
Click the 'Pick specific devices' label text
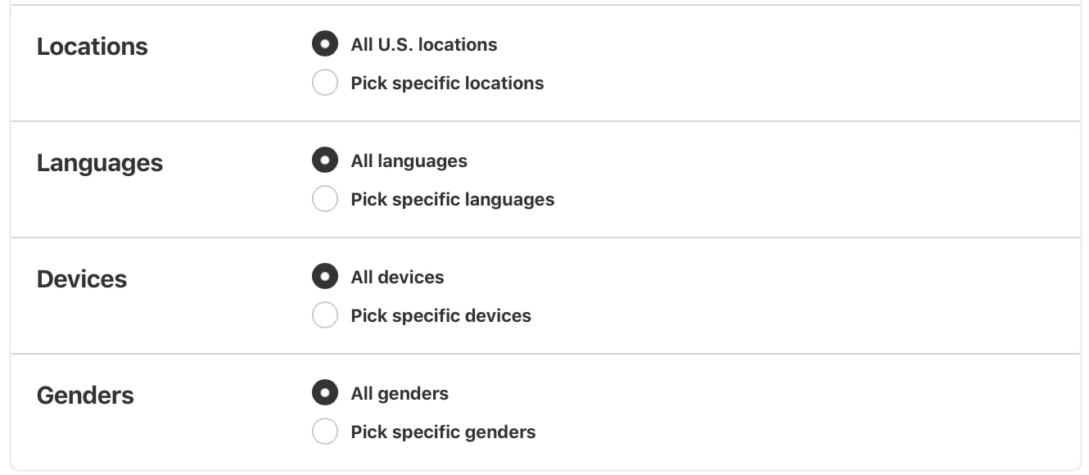[x=441, y=315]
